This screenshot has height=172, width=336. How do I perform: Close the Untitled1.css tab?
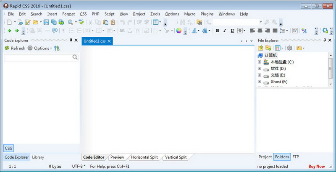pyautogui.click(x=109, y=41)
